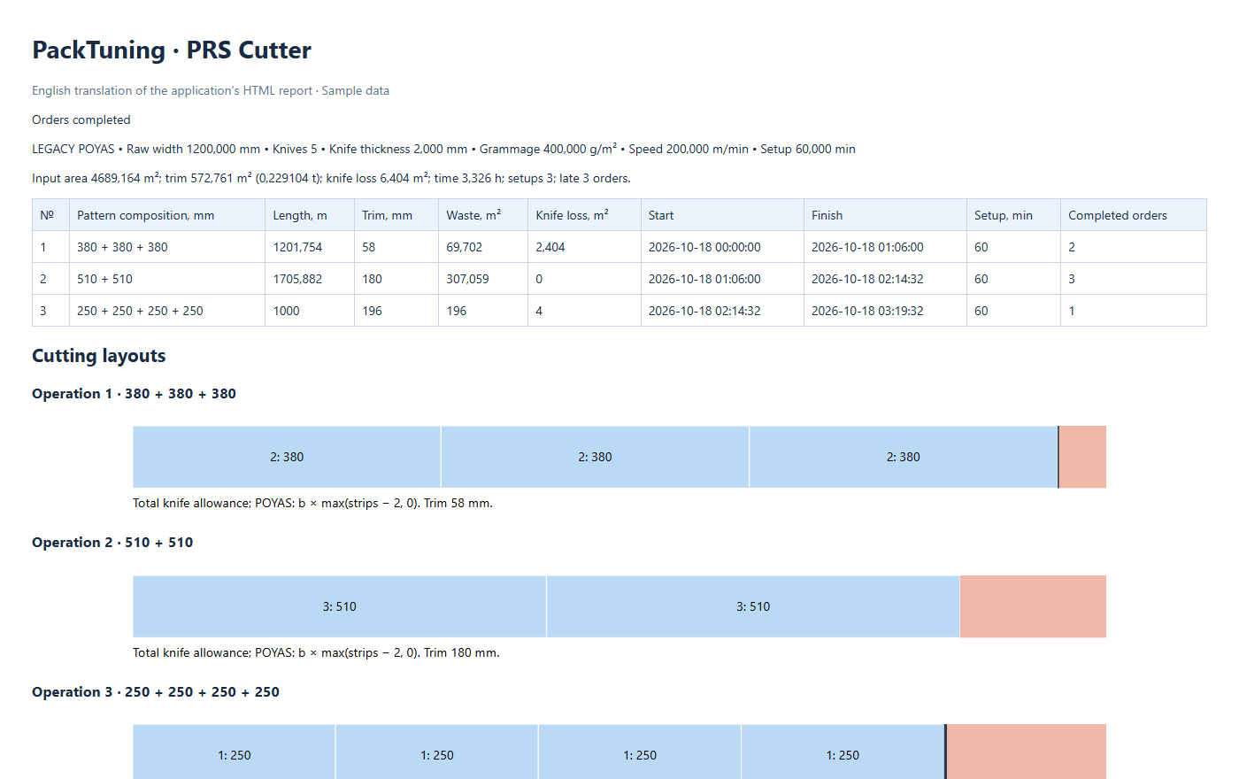Select the second 3: 510 strip block
The image size is (1239, 779).
click(x=753, y=606)
